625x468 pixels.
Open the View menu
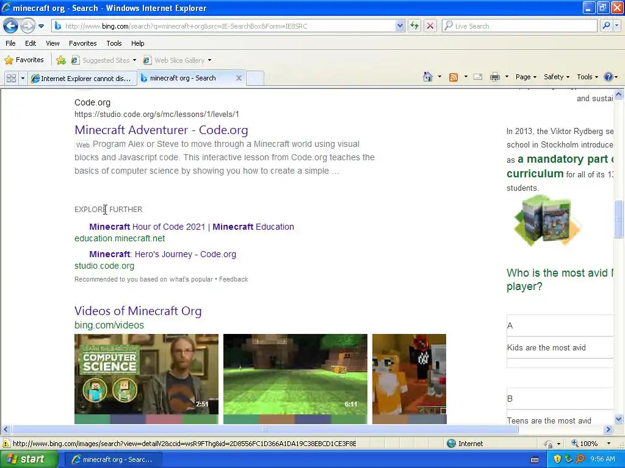click(52, 43)
